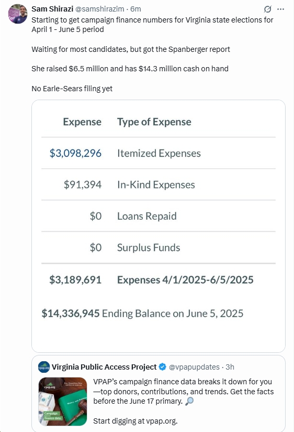The height and width of the screenshot is (432, 294).
Task: Open the @vpapupdates handle
Action: pyautogui.click(x=194, y=367)
